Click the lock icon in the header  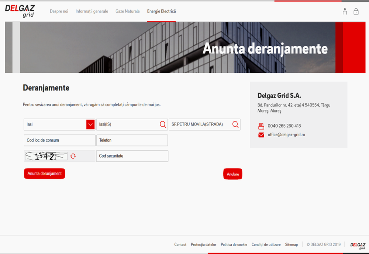pyautogui.click(x=356, y=11)
